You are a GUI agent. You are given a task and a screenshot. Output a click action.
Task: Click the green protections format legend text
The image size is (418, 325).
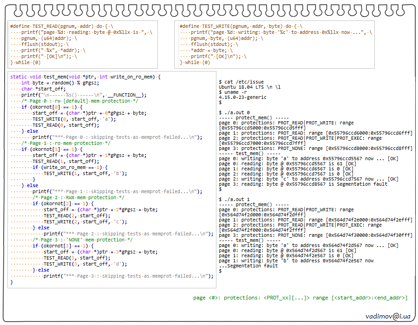[300, 298]
